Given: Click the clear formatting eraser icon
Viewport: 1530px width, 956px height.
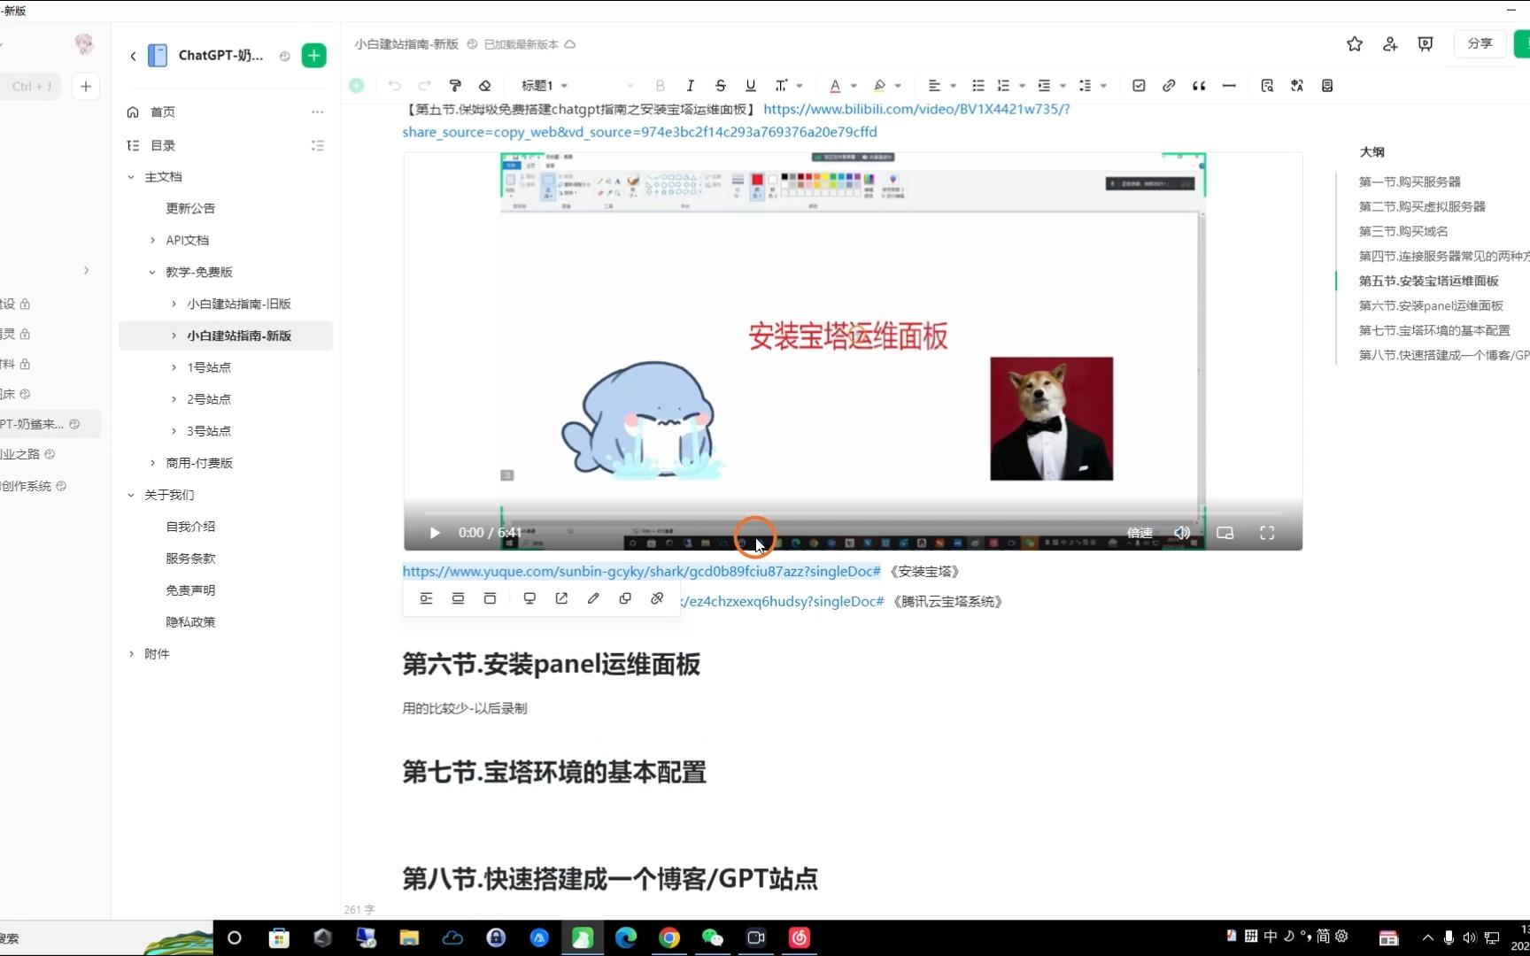Looking at the screenshot, I should click(x=484, y=86).
